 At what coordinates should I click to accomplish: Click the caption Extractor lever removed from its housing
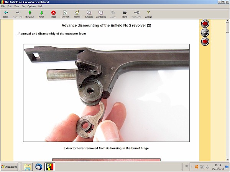tap(106, 148)
